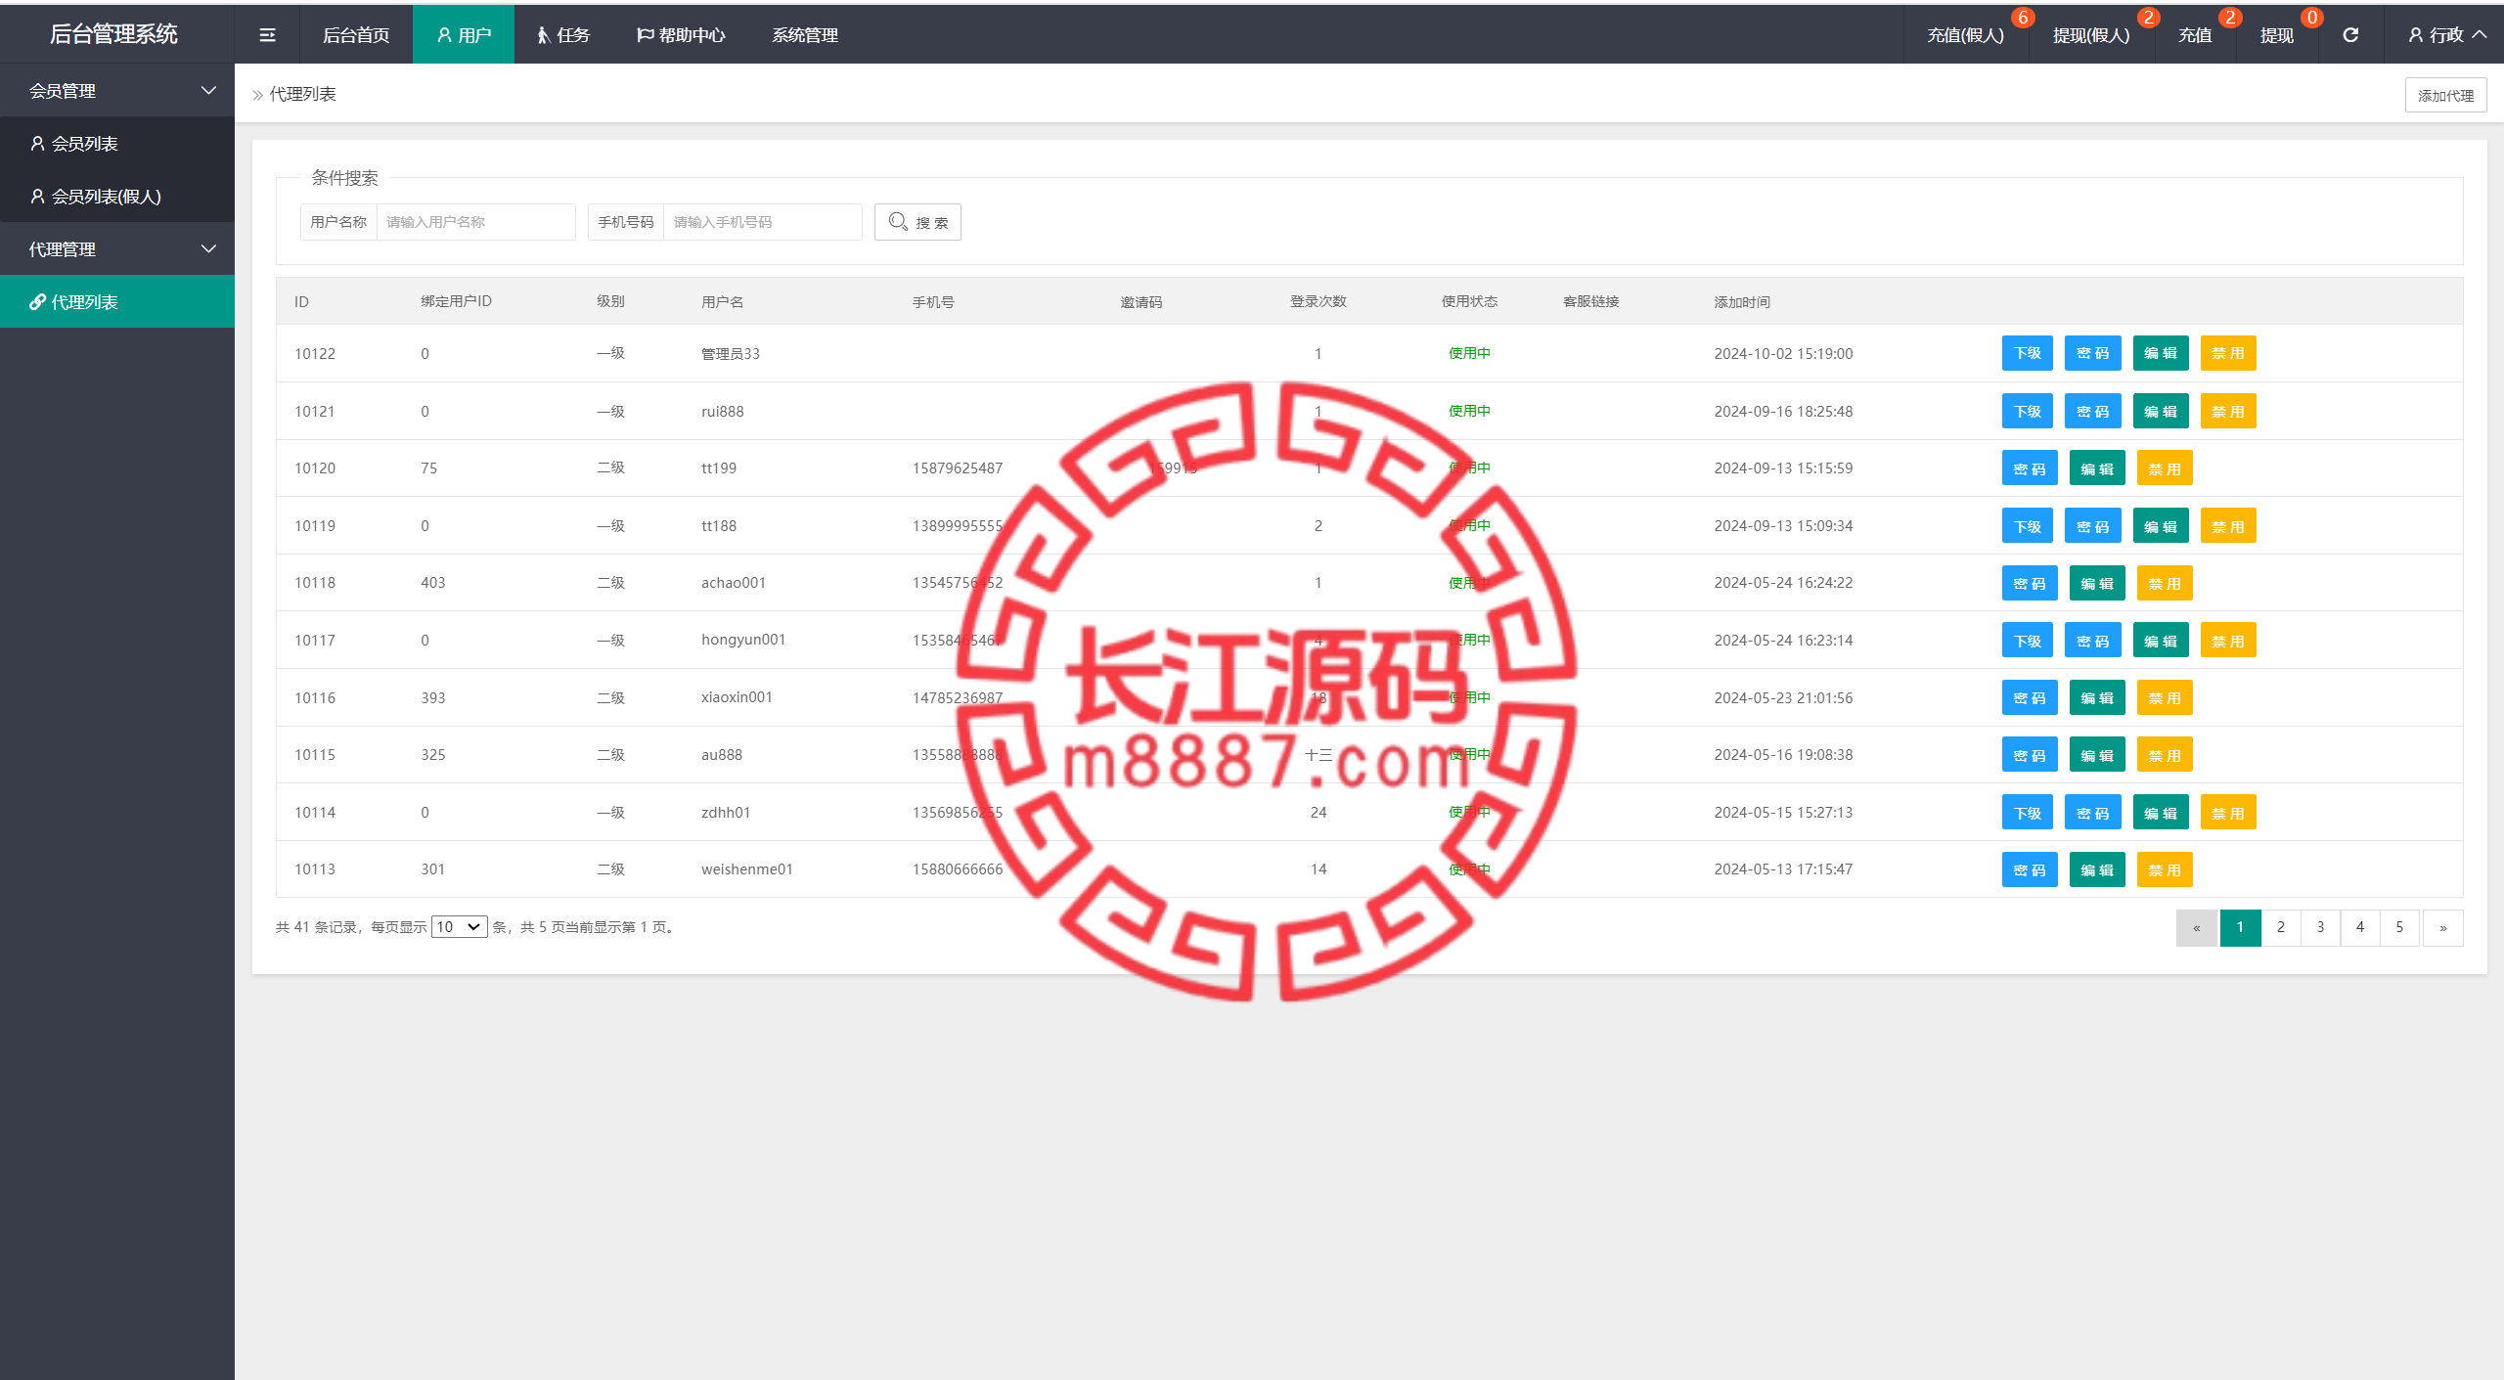Screen dimensions: 2504x1380
Task: Click 编辑 for rui888
Action: 2161,411
